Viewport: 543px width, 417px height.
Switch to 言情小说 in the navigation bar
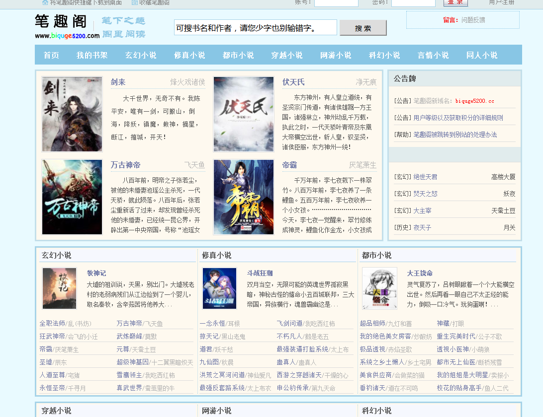(433, 55)
